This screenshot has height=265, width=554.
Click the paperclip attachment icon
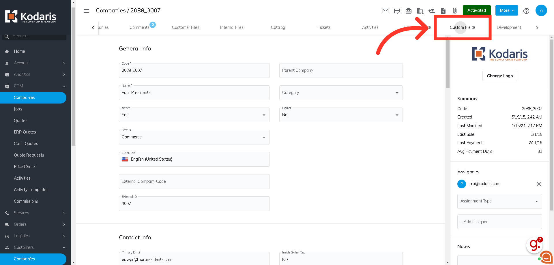[455, 11]
